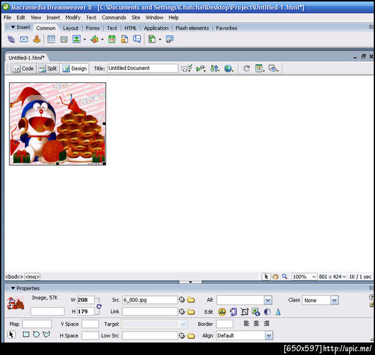Viewport: 375px width, 355px height.
Task: Open the Commands menu
Action: coord(114,17)
